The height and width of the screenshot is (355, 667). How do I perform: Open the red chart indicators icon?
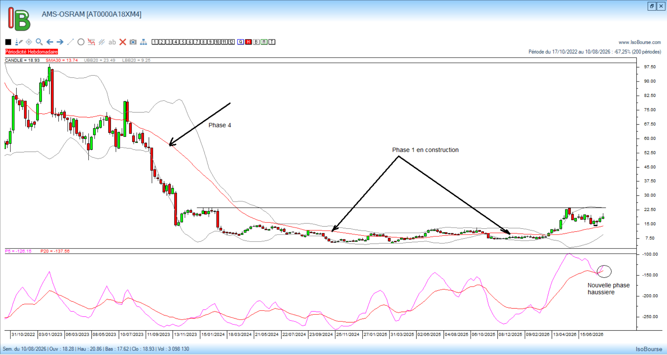click(91, 42)
